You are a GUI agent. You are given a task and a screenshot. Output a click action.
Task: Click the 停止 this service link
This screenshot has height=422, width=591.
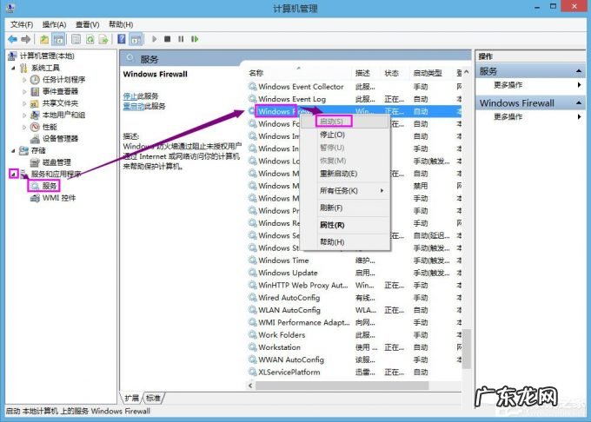129,96
